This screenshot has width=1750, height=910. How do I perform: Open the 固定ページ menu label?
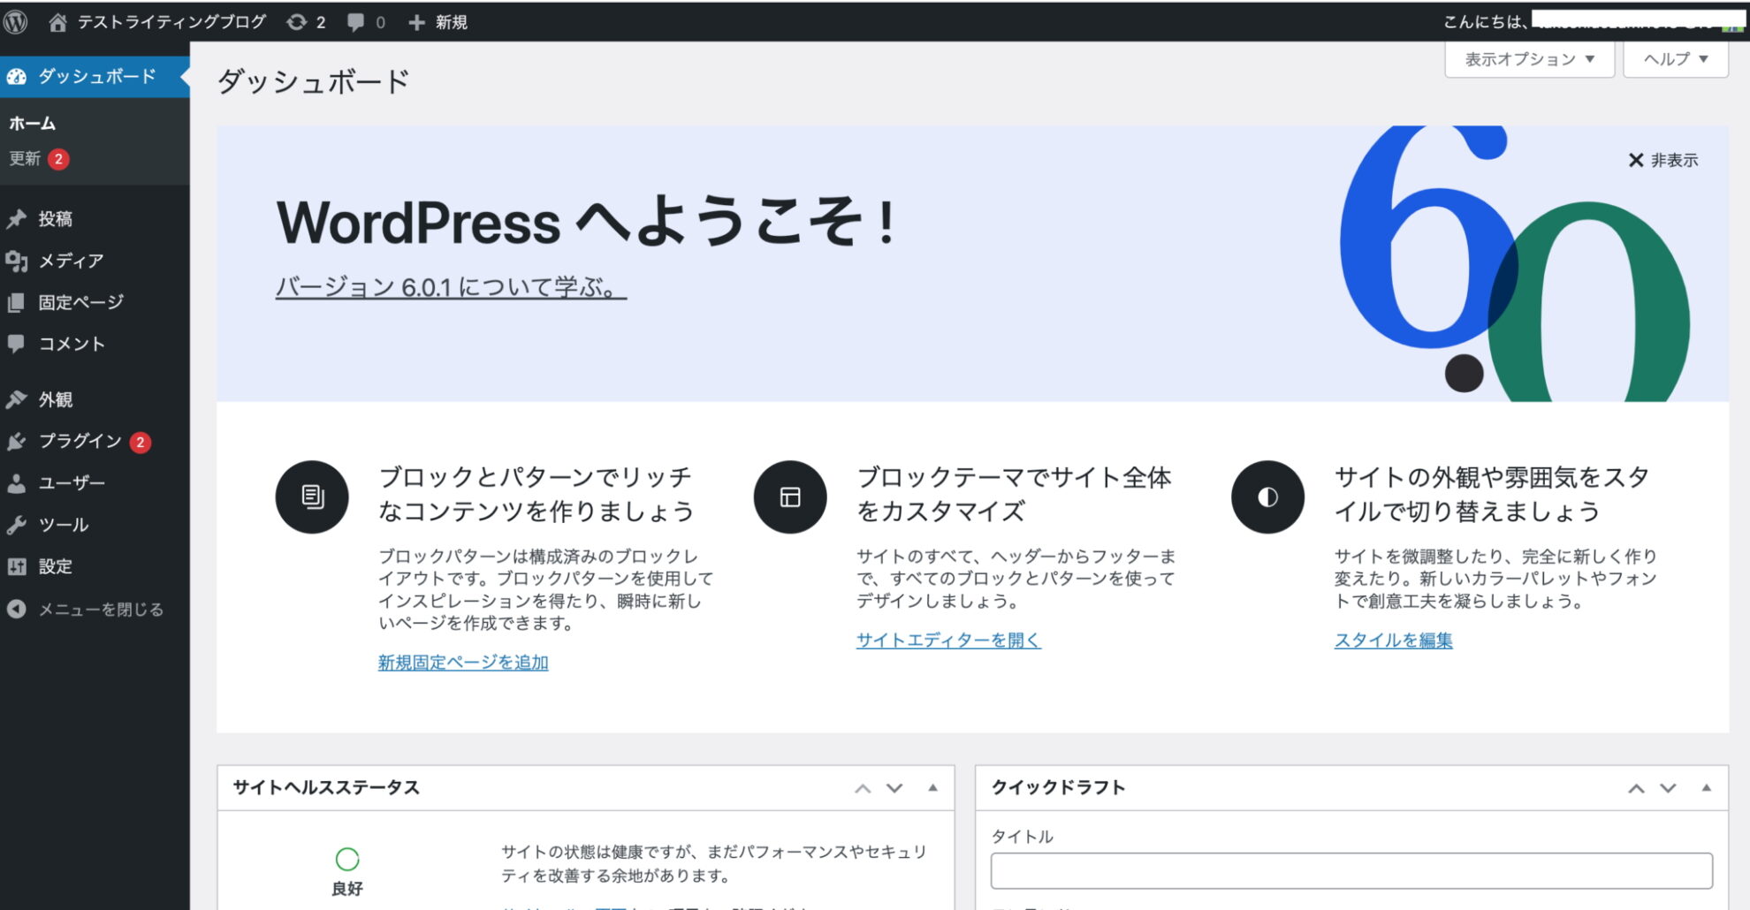[x=81, y=302]
